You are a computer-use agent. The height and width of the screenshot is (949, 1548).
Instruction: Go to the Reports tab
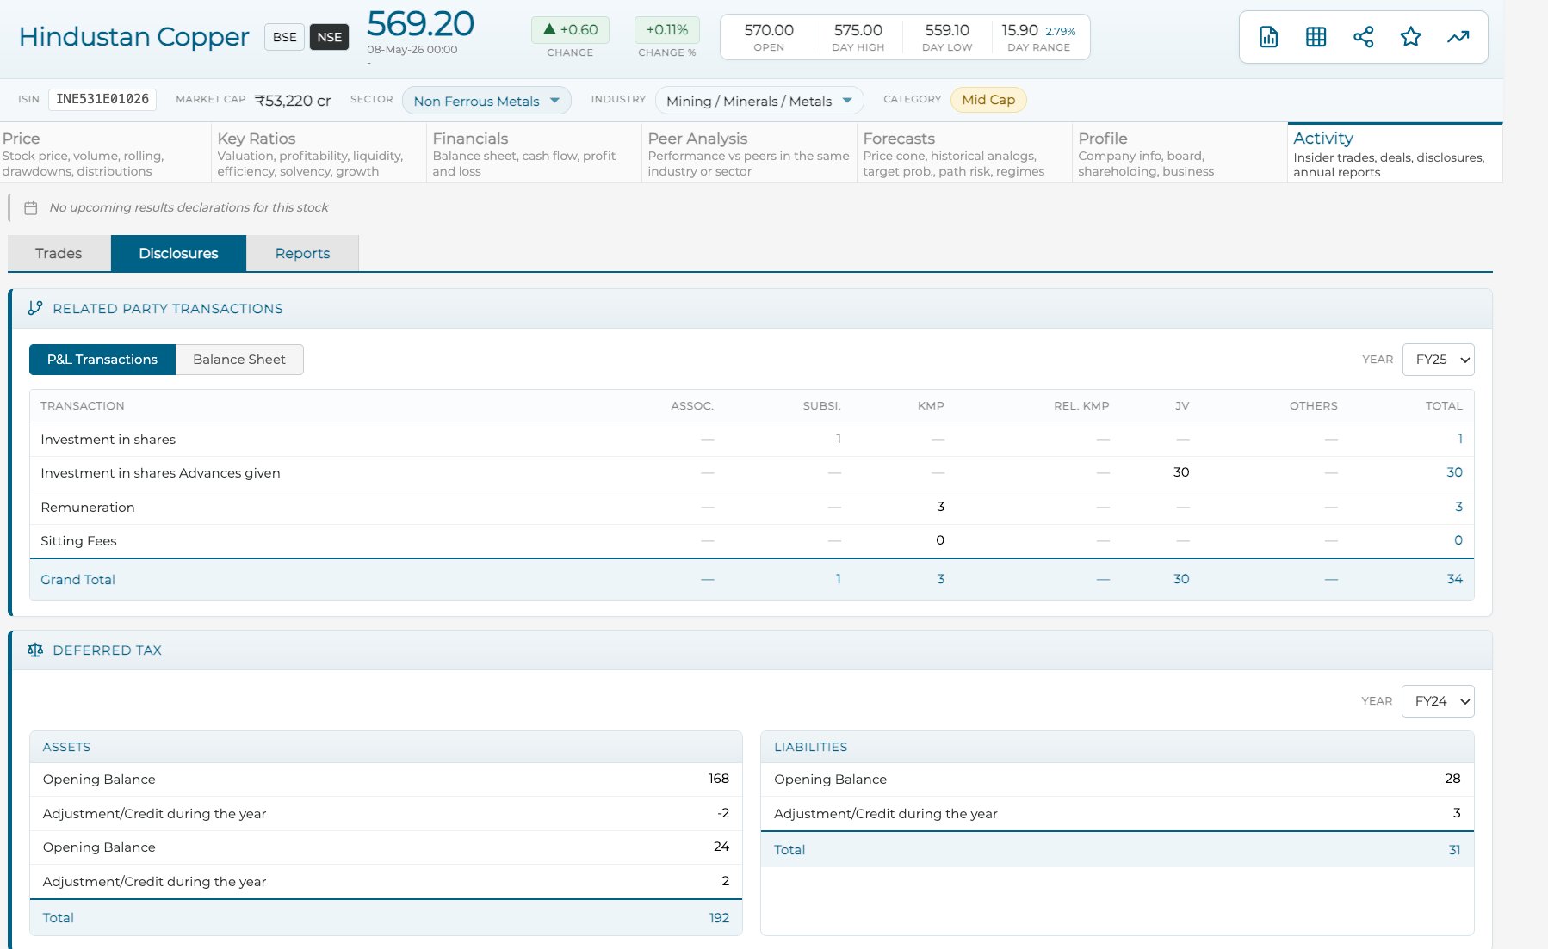(x=302, y=253)
